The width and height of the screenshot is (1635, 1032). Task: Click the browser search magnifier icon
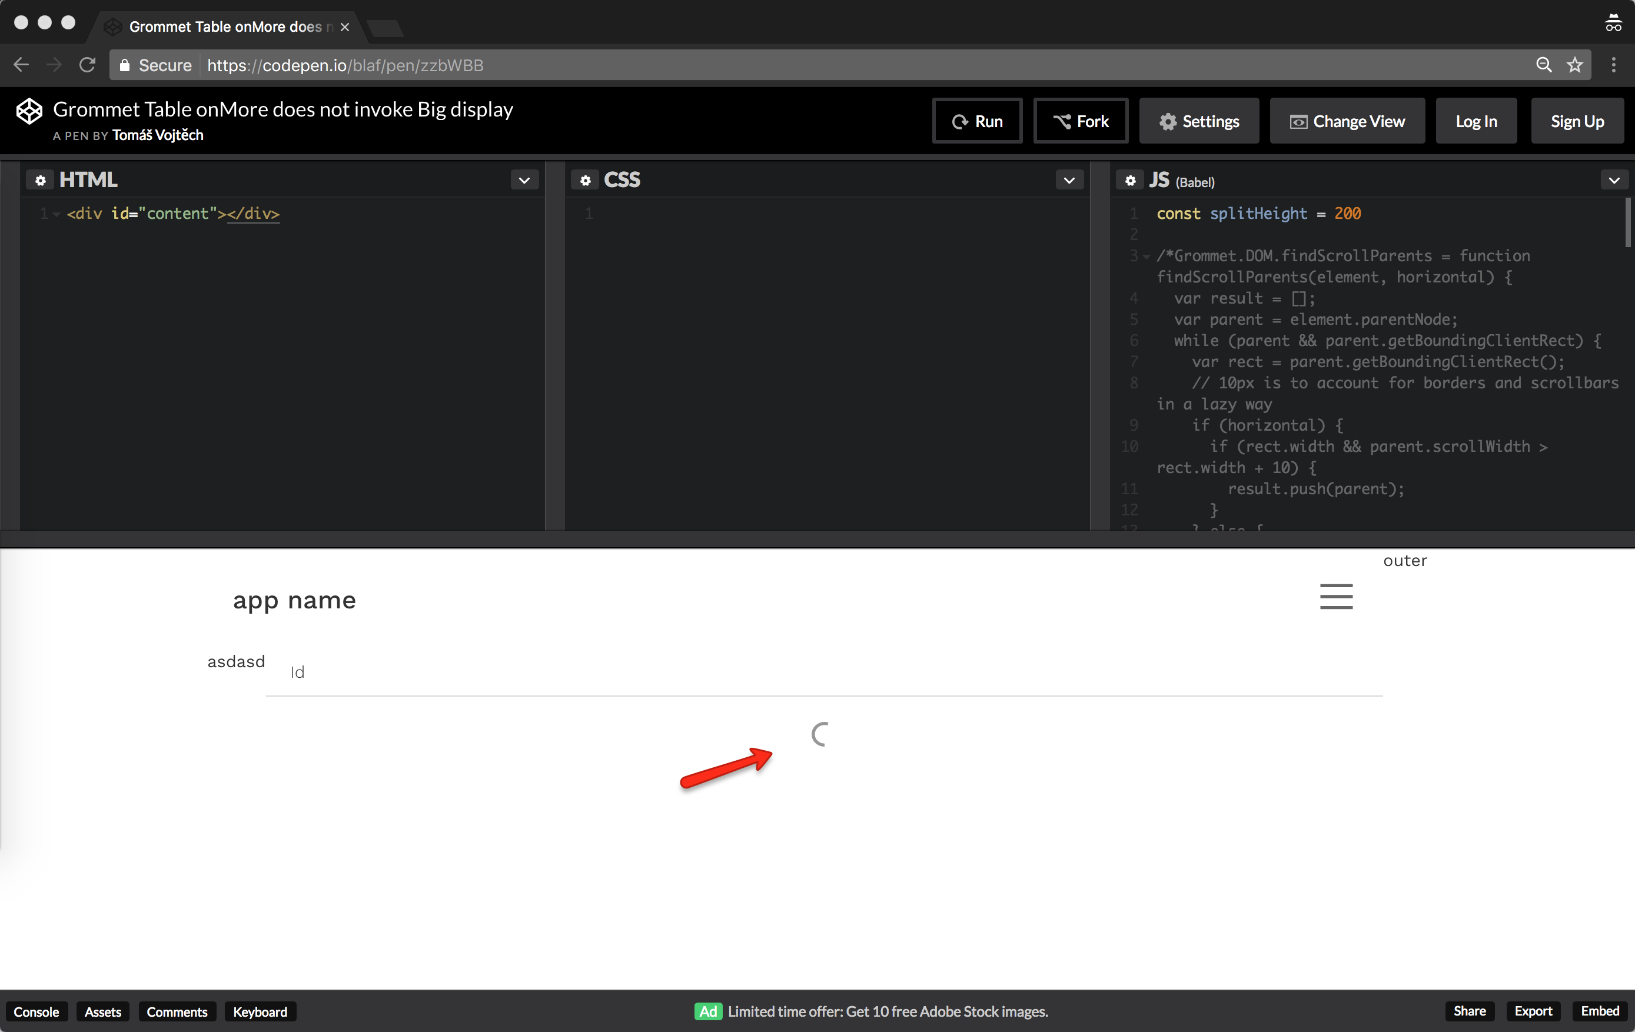tap(1543, 65)
